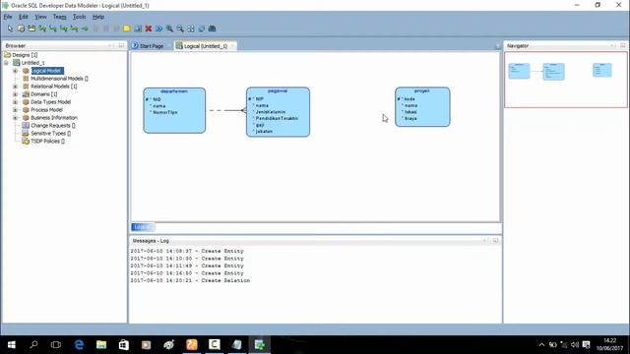Select the New M:N Relation tool
630x354 pixels.
42,29
